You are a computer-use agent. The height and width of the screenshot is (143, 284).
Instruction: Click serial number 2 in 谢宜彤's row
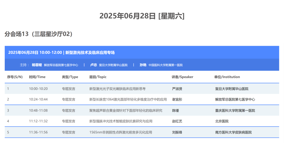(8, 99)
